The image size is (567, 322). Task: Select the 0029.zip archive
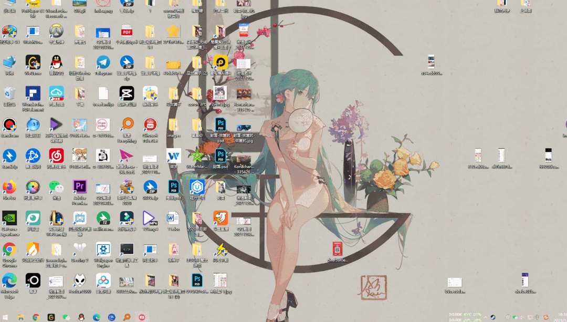150,190
